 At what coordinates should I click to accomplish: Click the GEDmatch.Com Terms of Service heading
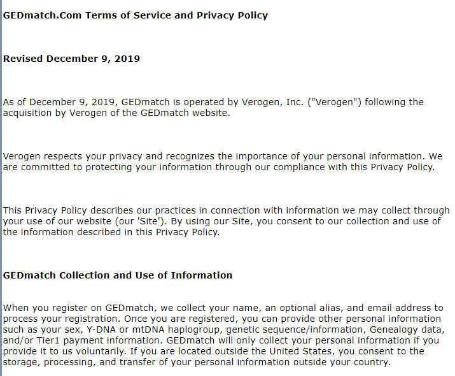[135, 15]
